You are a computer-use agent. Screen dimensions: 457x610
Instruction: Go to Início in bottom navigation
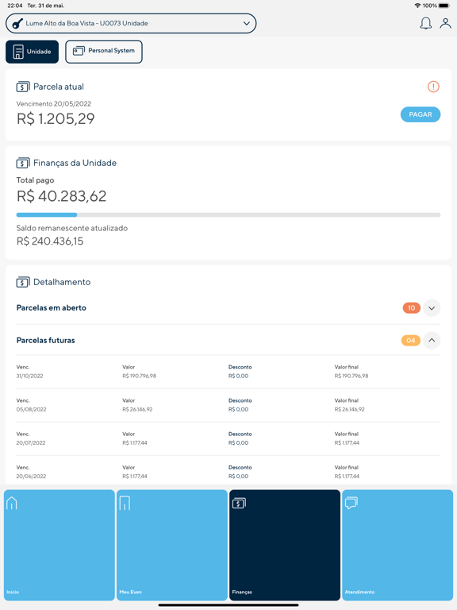pyautogui.click(x=60, y=545)
